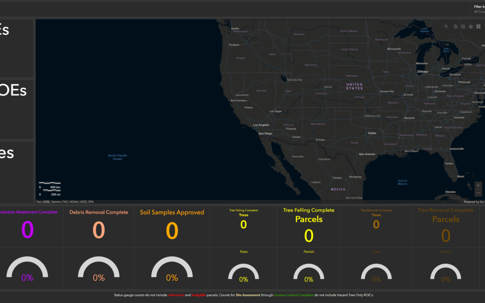Screen dimensions: 485x303
Task: Click the Asbestos Abatement Complete indicator
Action: click(27, 230)
